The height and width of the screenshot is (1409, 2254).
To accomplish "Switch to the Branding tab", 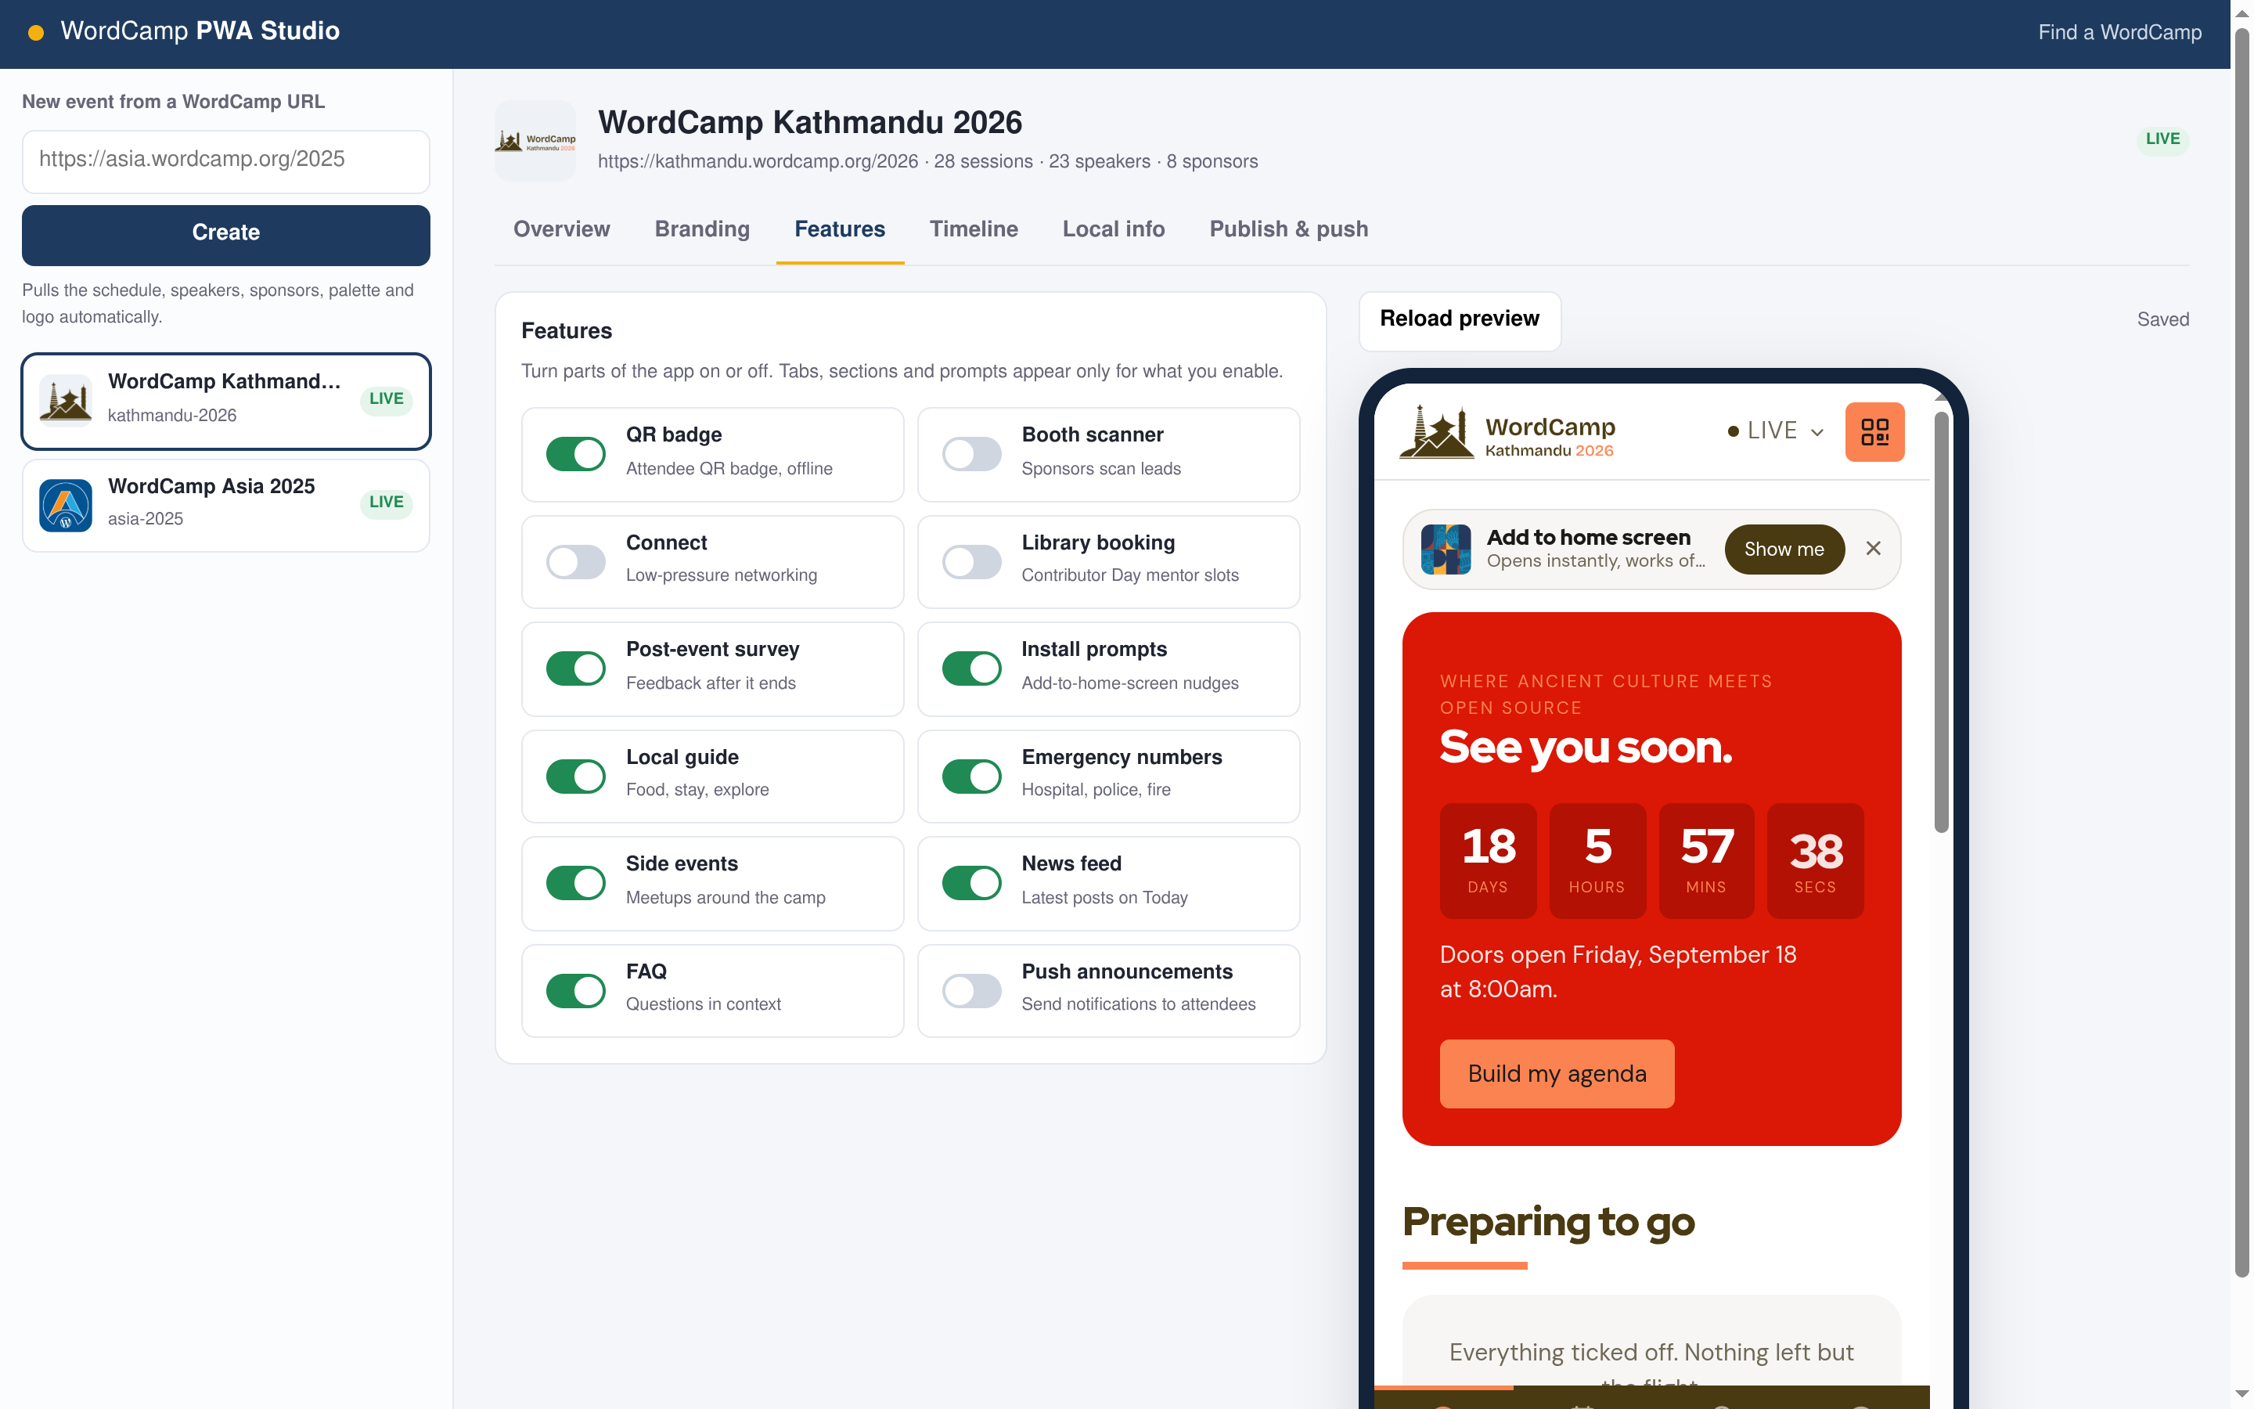I will pos(702,229).
